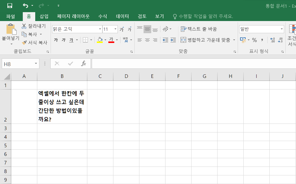Toggle align left icon
This screenshot has width=296, height=184.
tap(140, 40)
